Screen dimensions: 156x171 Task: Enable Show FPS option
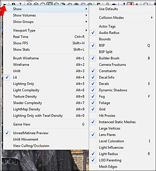[46, 43]
